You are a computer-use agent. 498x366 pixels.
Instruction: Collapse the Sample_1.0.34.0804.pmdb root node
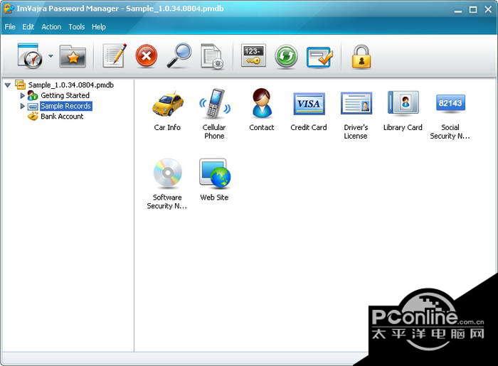(x=8, y=85)
